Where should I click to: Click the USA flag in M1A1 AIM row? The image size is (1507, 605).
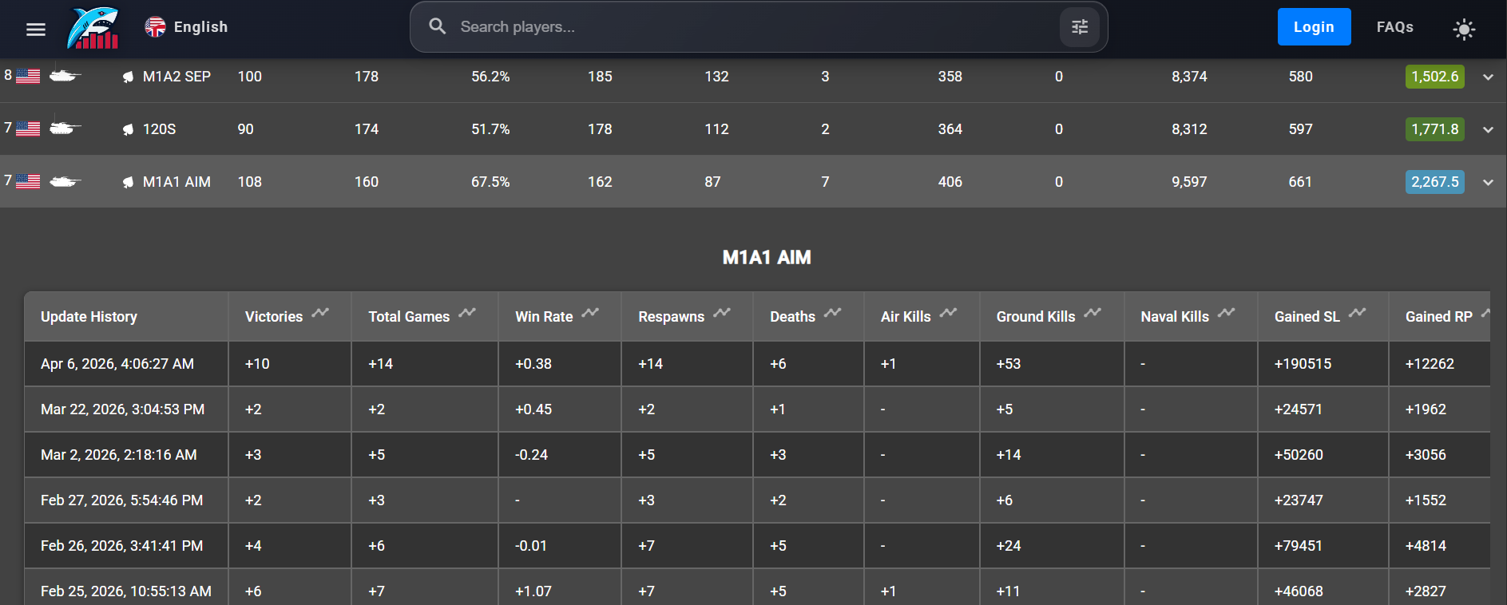click(x=28, y=181)
